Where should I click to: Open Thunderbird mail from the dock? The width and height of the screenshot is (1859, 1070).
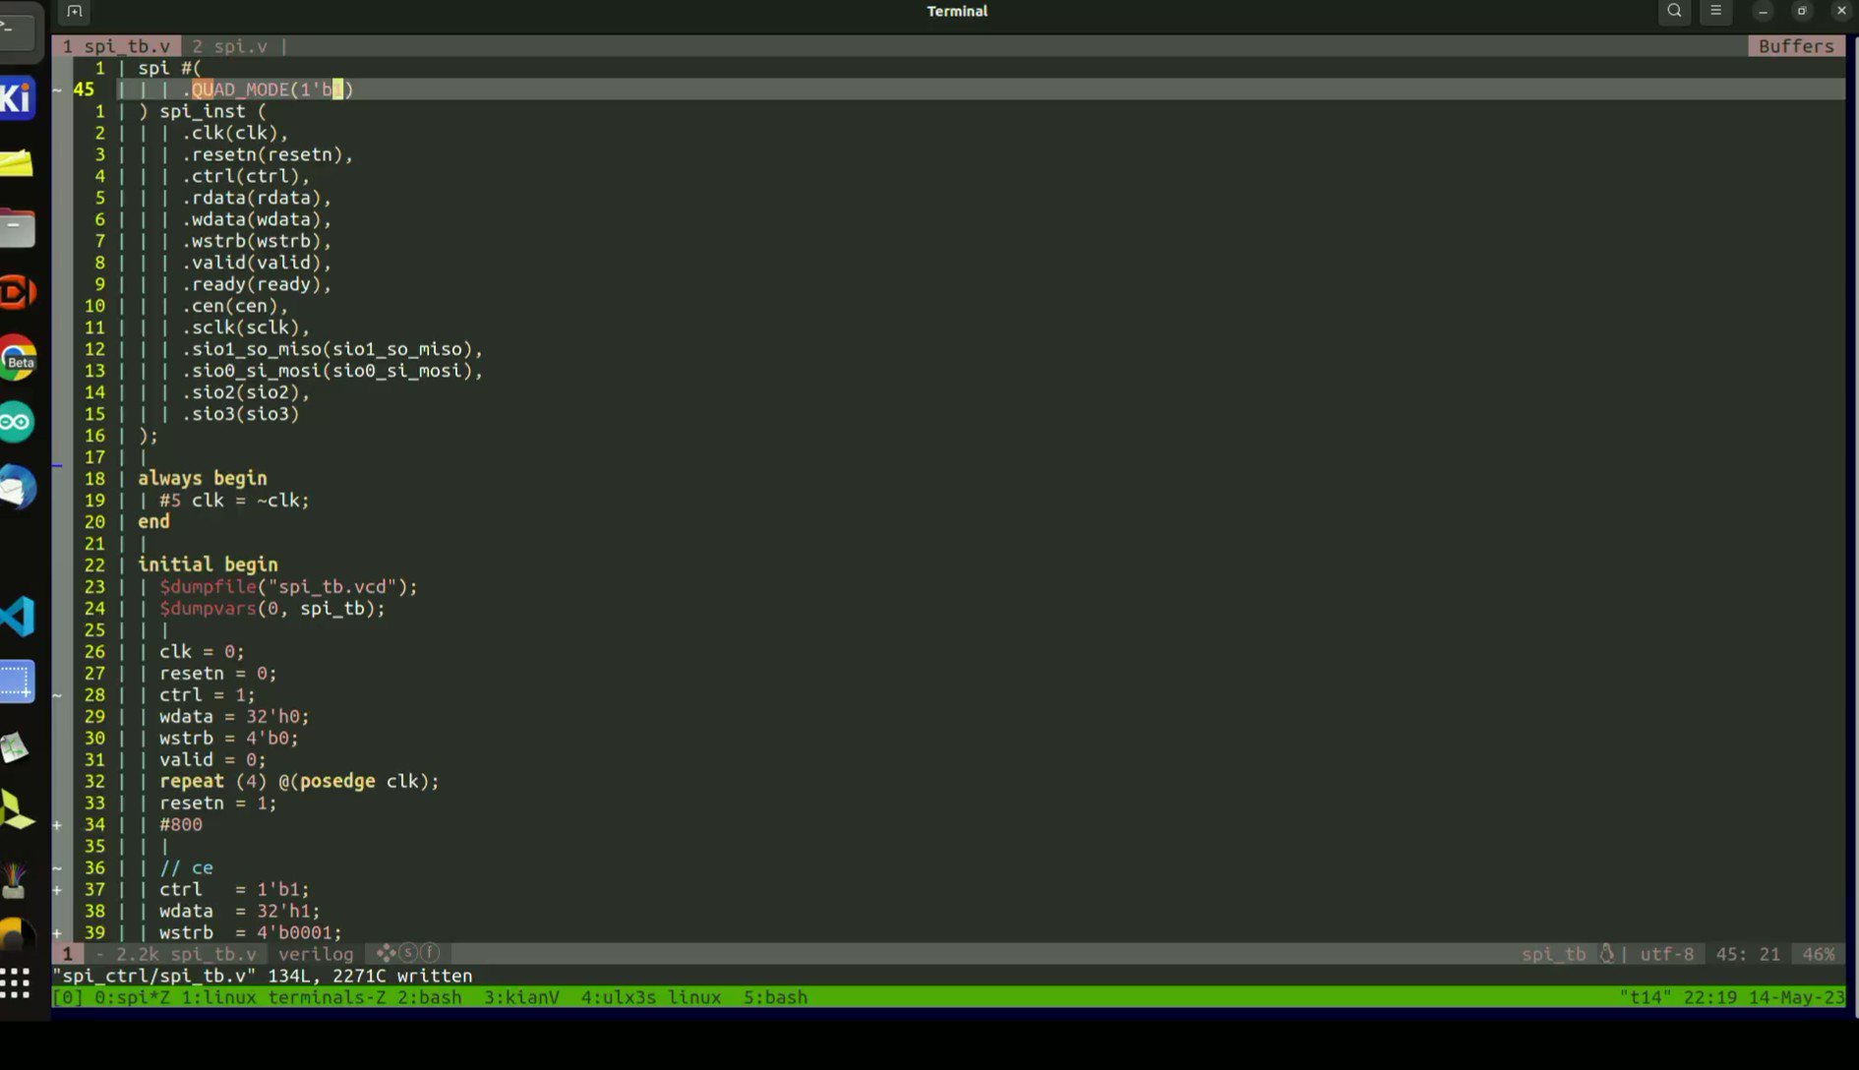(x=17, y=488)
